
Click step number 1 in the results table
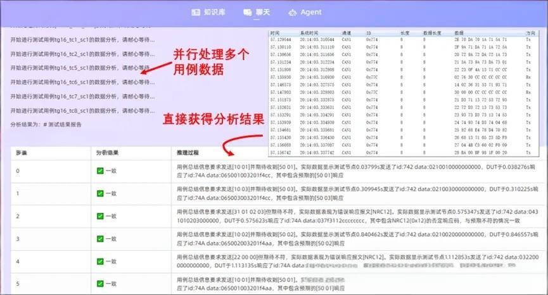18,193
